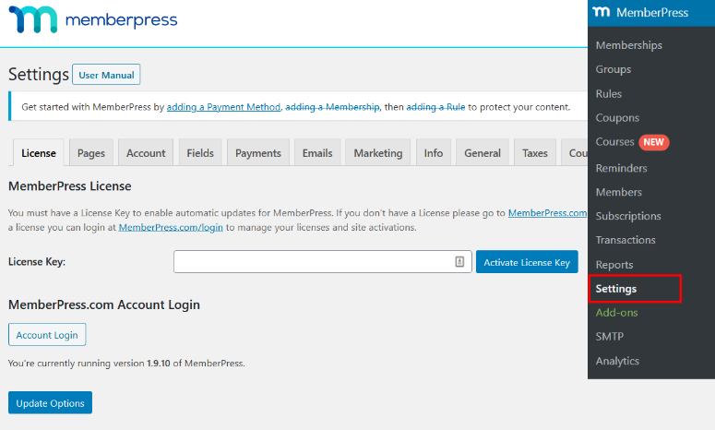Open the General tab

pyautogui.click(x=483, y=153)
